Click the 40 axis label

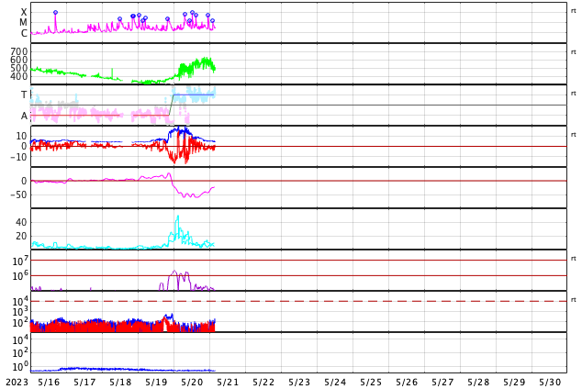[x=21, y=223]
